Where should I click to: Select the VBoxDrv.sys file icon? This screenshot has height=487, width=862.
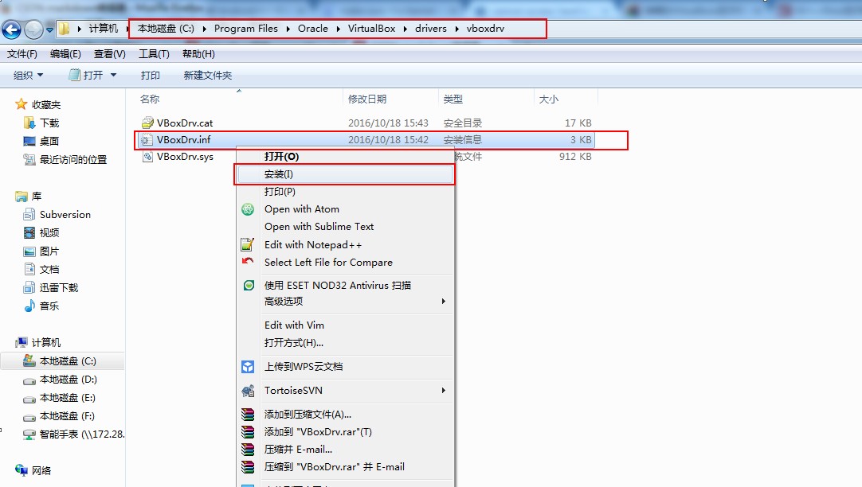[x=147, y=157]
